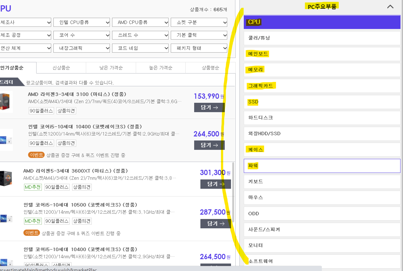
Task: Click 상품의견 tag under Ryzen3 3100
Action: tap(66, 111)
